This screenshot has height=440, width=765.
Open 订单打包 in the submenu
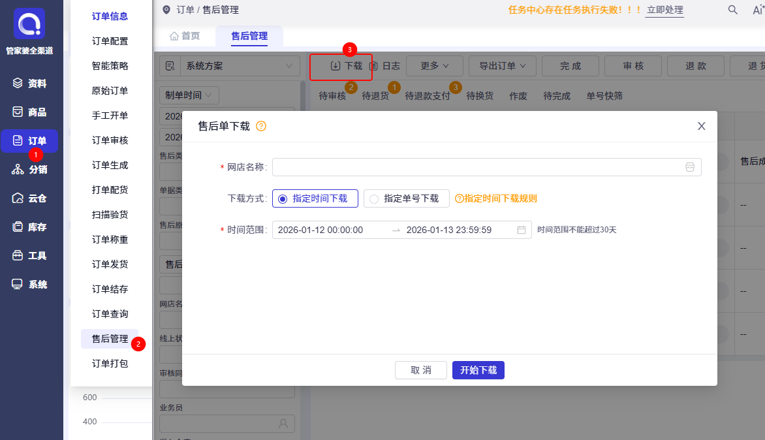[x=110, y=364]
